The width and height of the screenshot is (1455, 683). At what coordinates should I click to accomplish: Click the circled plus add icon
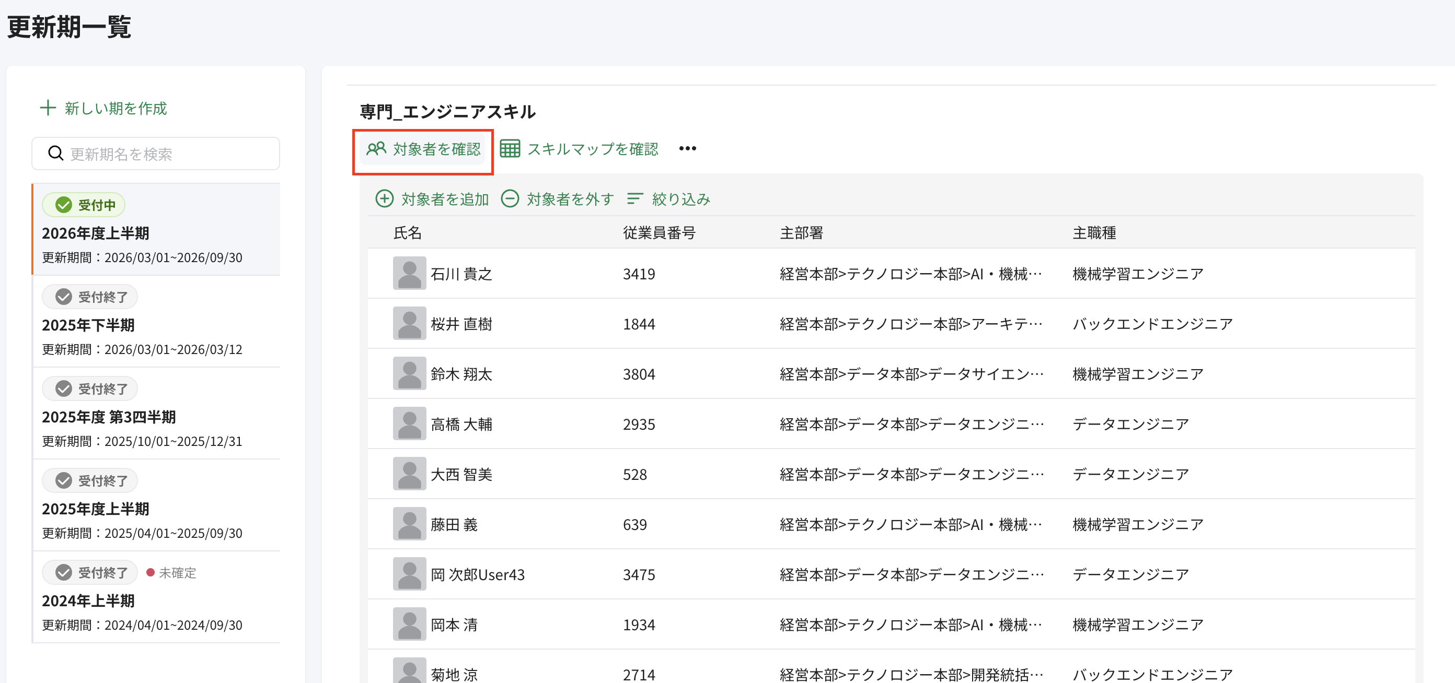pyautogui.click(x=385, y=199)
